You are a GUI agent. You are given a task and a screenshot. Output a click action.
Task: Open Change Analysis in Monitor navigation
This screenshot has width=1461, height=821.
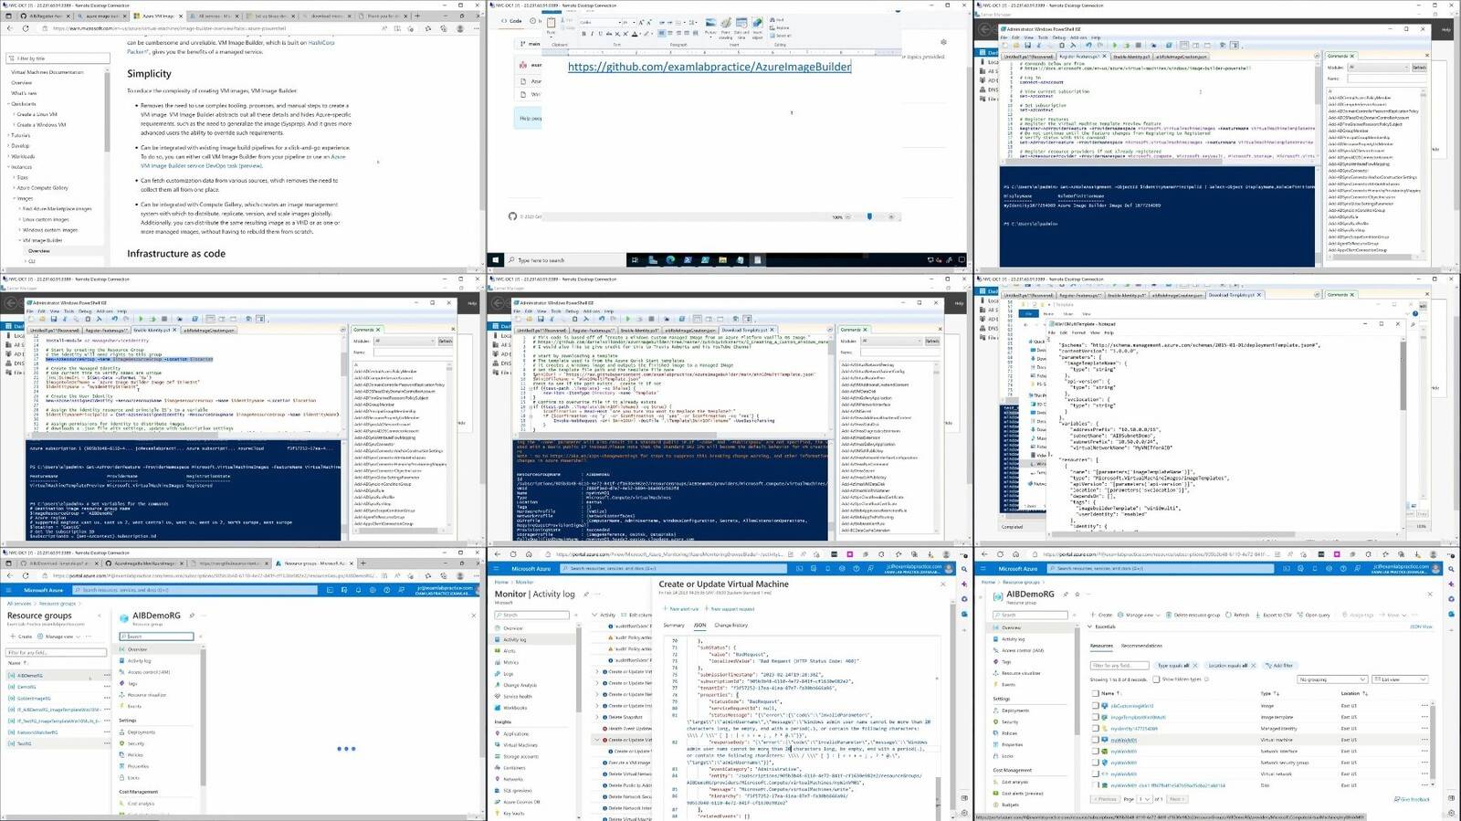[519, 685]
